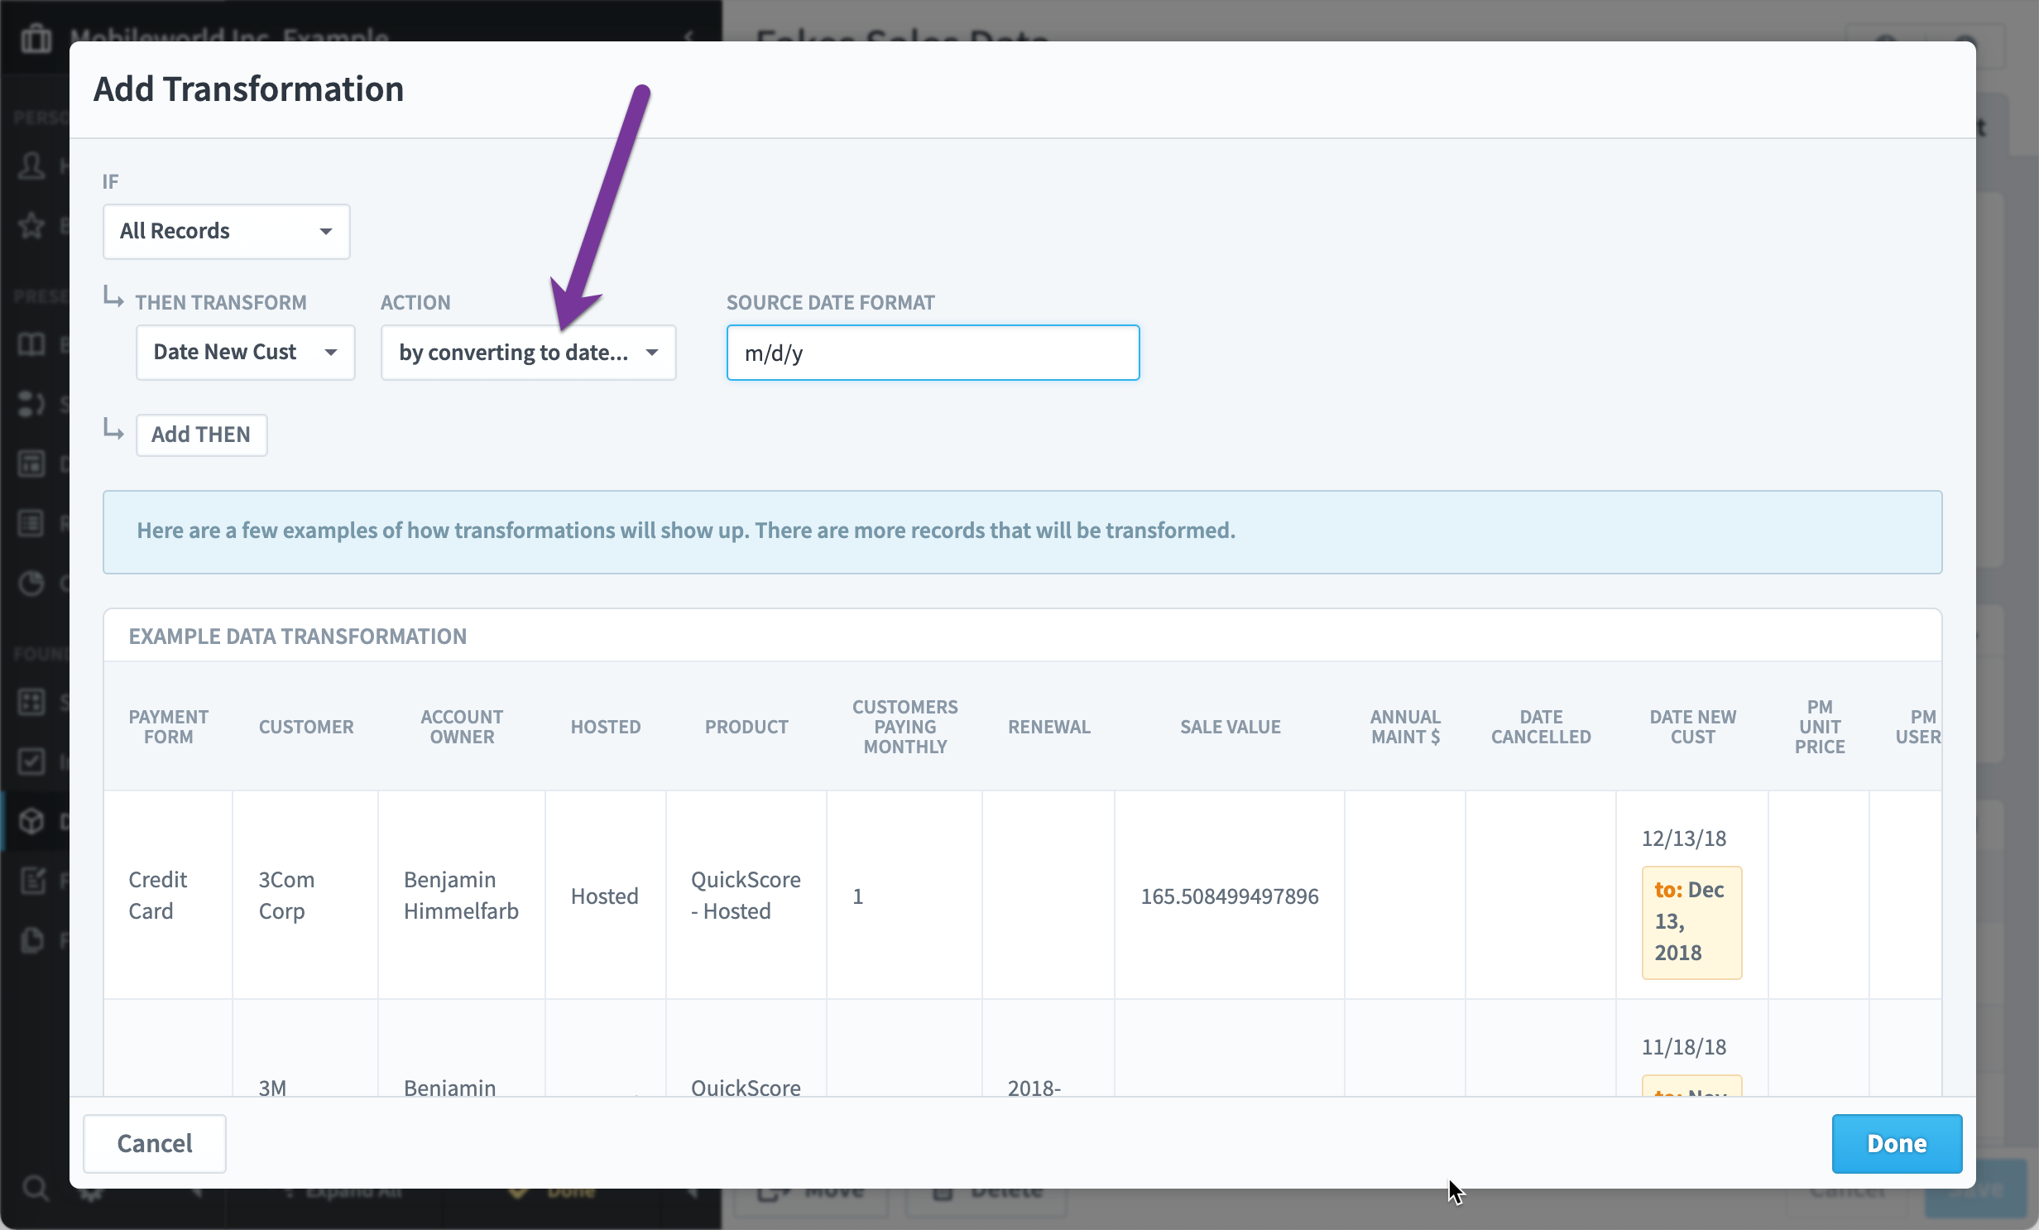Click the Account Owner column header

pyautogui.click(x=462, y=727)
